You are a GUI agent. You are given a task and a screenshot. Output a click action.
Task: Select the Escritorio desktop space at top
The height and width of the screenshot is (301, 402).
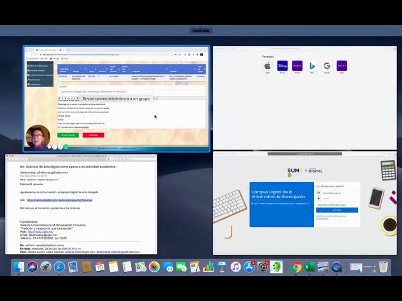point(201,30)
